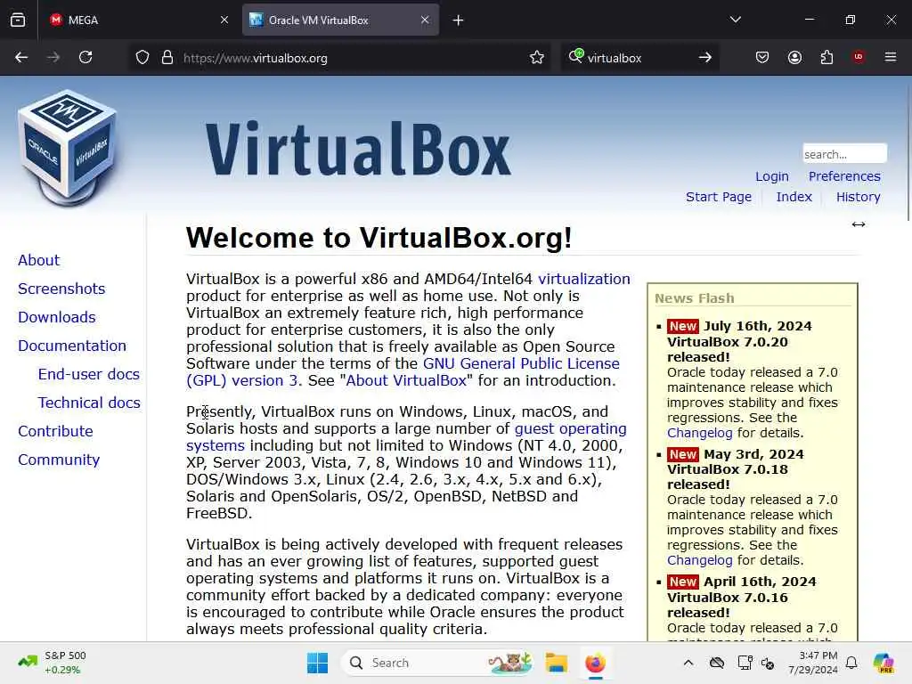Go back to the previous page
This screenshot has height=684, width=912.
pyautogui.click(x=21, y=57)
